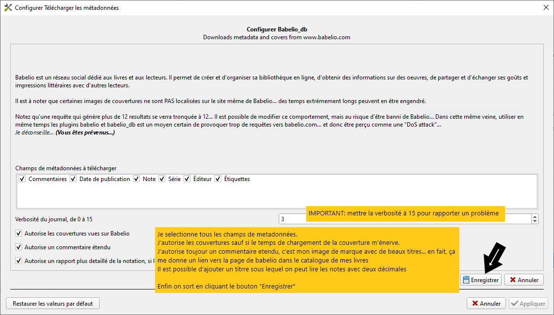Increase verbosity with the spinner up arrow
This screenshot has width=554, height=315.
(535, 217)
